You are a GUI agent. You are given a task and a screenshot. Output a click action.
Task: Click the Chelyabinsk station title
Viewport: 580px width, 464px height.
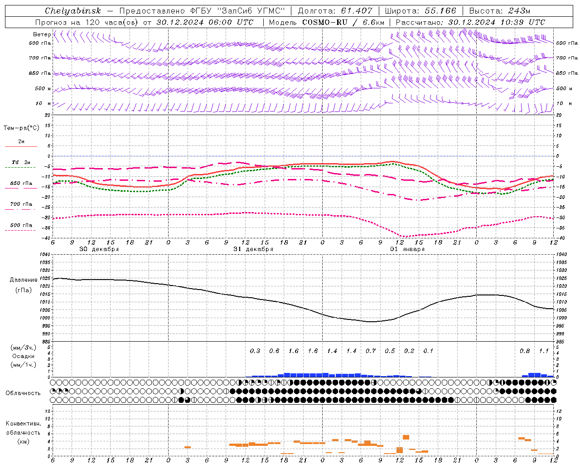coord(73,11)
